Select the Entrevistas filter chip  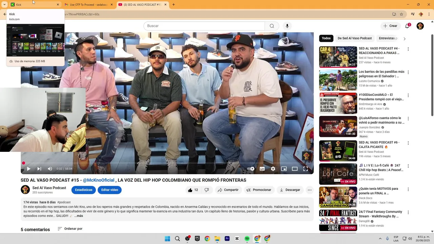click(x=388, y=38)
